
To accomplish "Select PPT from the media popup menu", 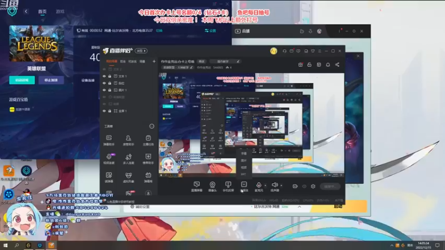I will click(x=243, y=174).
